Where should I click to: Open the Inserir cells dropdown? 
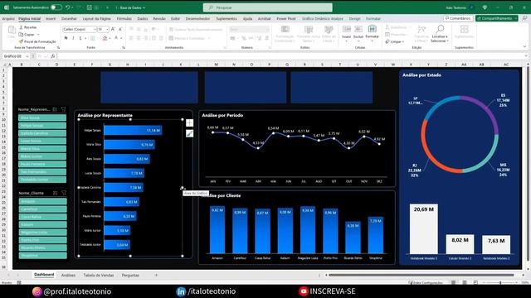[347, 33]
